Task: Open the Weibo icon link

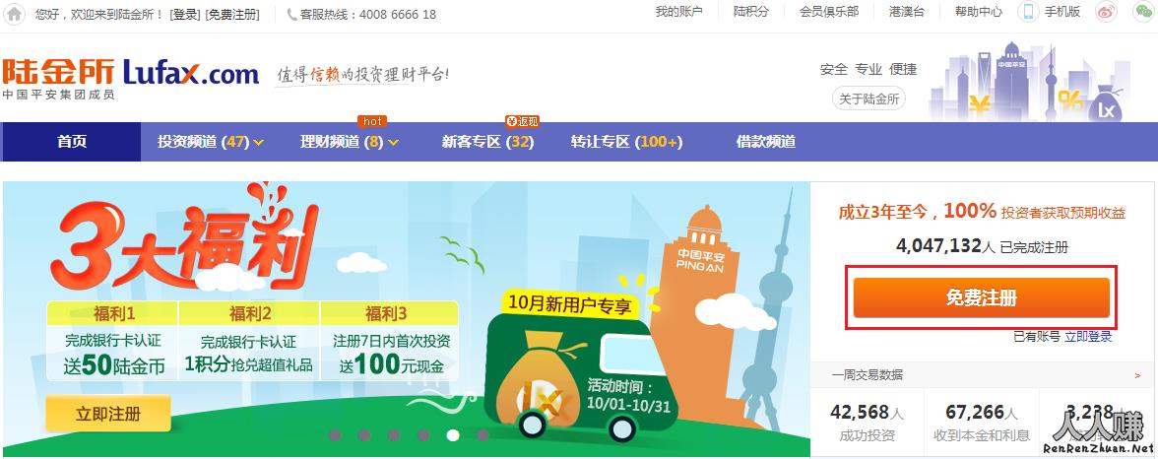Action: (1106, 12)
